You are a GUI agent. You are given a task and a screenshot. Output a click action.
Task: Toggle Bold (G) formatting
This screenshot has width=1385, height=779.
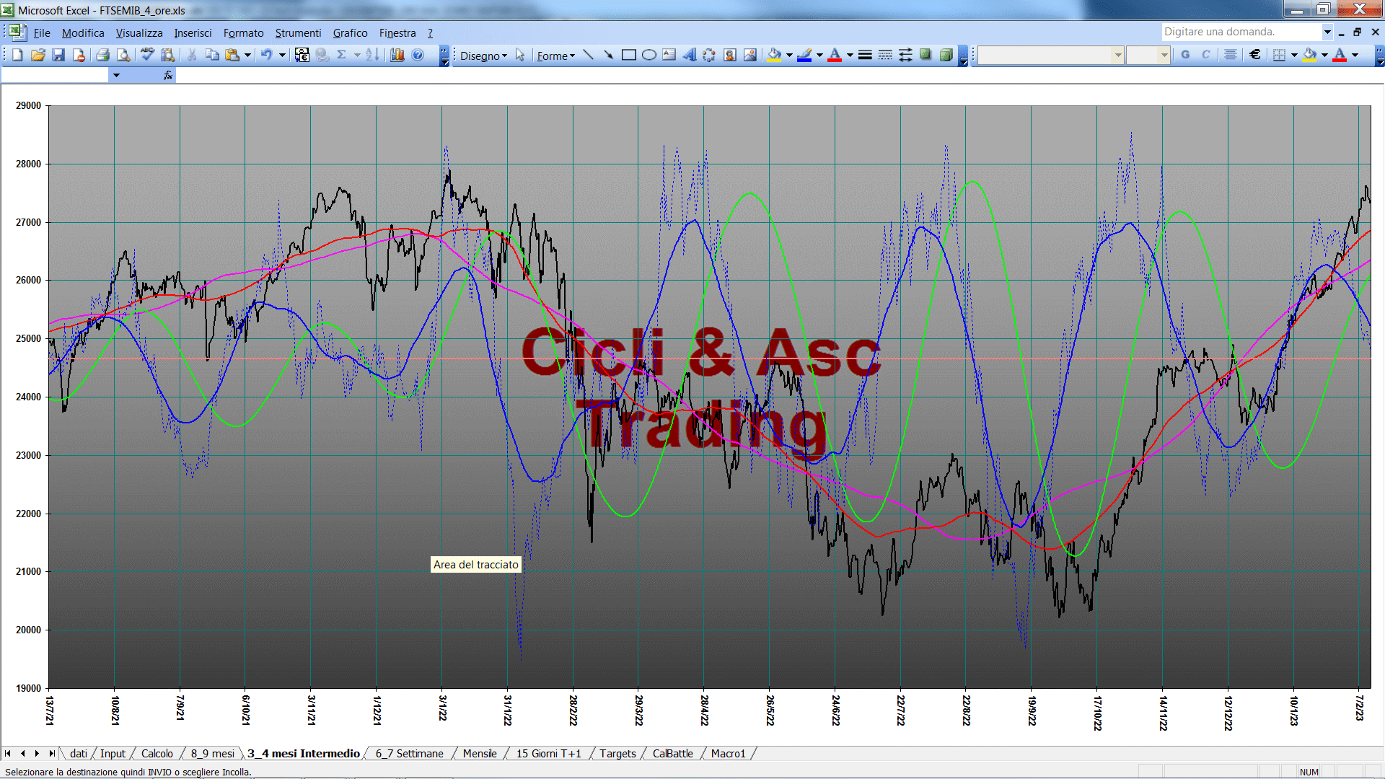click(1185, 55)
